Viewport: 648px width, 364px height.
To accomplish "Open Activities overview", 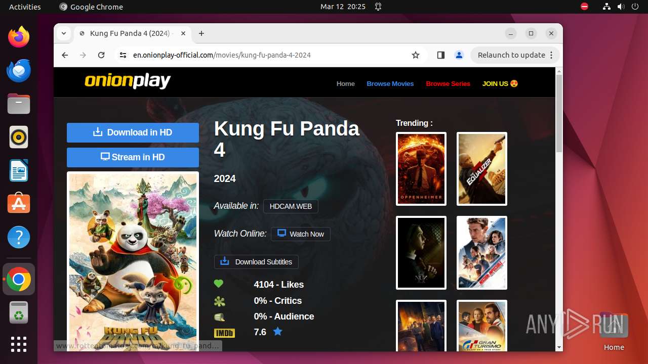I will pyautogui.click(x=25, y=7).
